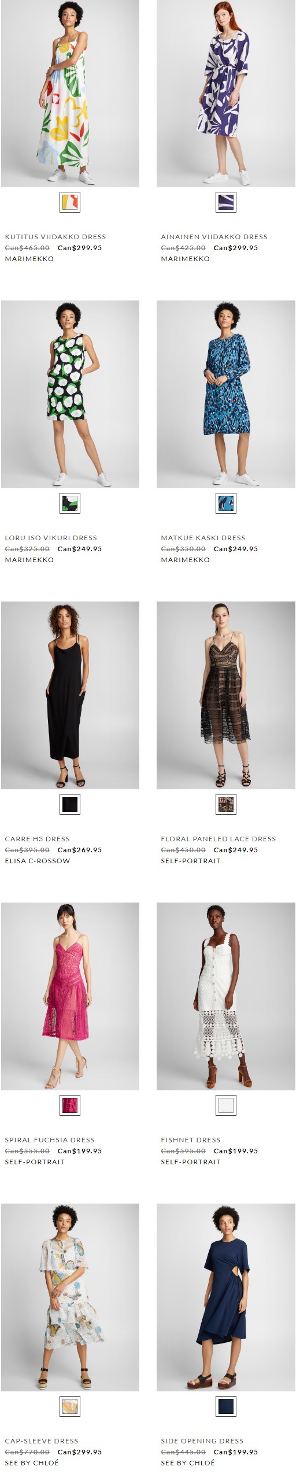Select the black Carre H3 swatch
Viewport: 300px width, 1474px height.
(70, 804)
